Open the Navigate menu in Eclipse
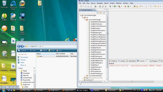The height and width of the screenshot is (92, 163). click(100, 3)
